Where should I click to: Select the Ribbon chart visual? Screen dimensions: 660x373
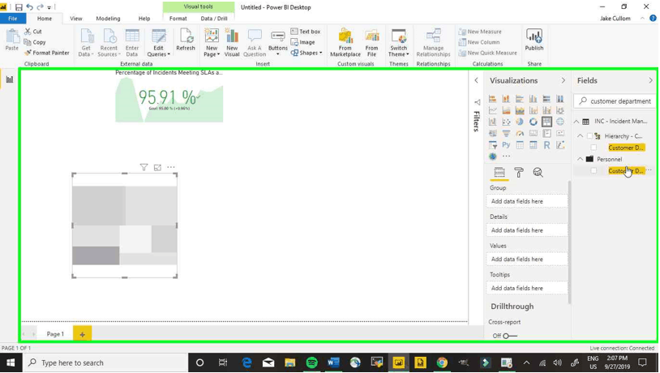coord(559,110)
